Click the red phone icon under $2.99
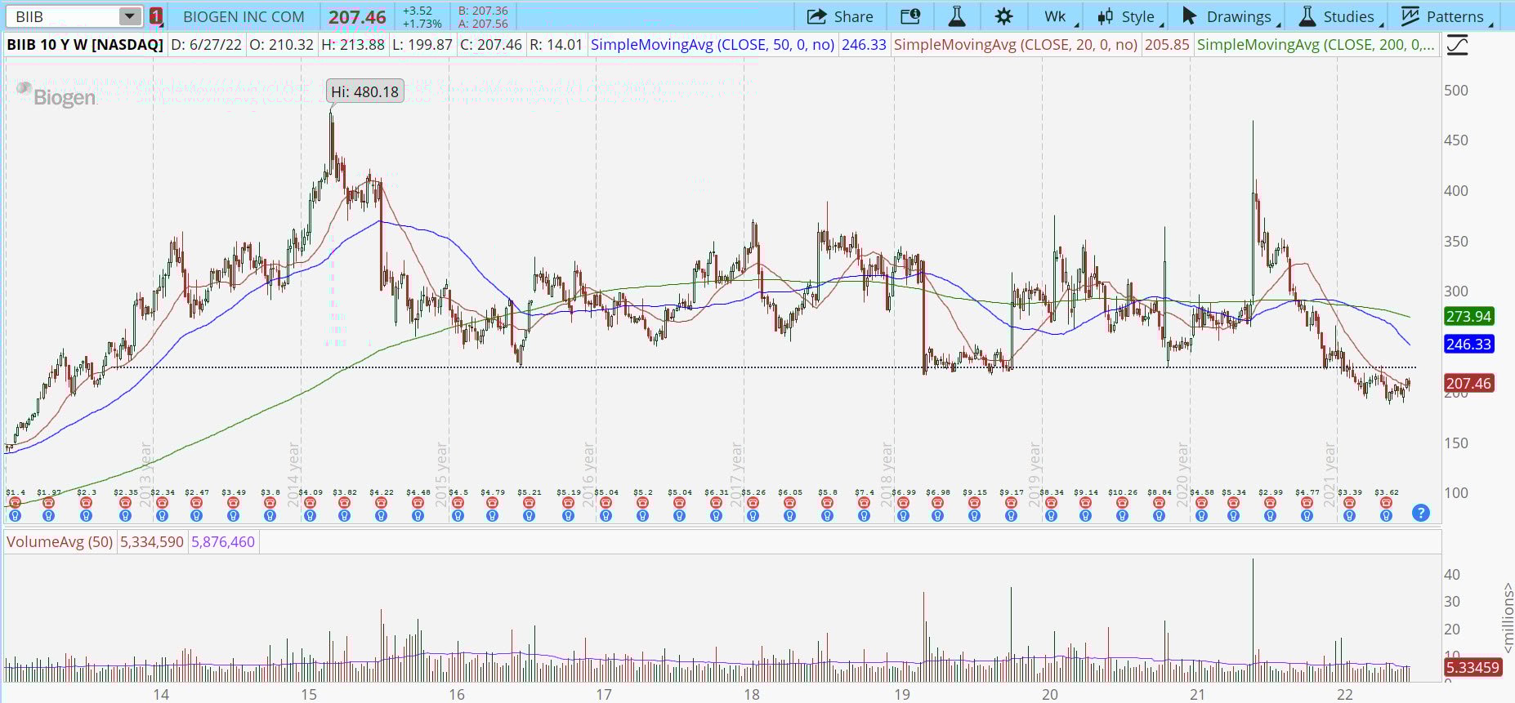 pyautogui.click(x=1270, y=503)
